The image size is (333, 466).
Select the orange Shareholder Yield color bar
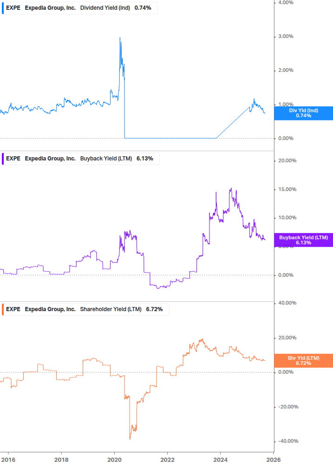[x=3, y=309]
